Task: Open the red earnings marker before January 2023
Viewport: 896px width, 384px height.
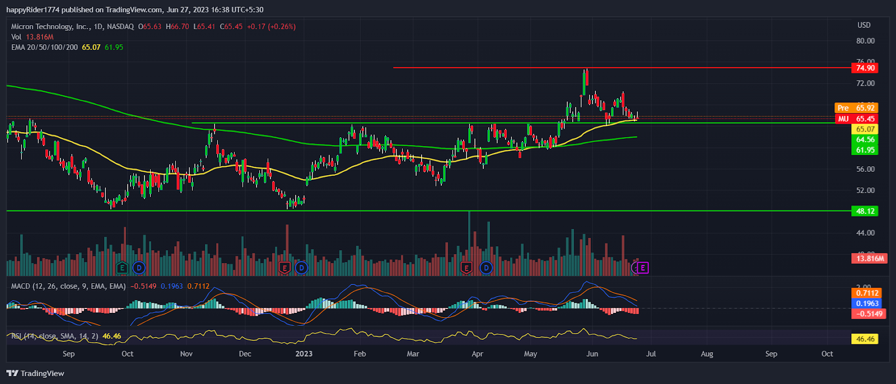Action: (284, 268)
